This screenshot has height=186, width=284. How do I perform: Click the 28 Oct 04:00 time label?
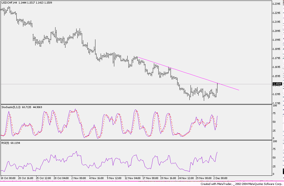click(61, 178)
